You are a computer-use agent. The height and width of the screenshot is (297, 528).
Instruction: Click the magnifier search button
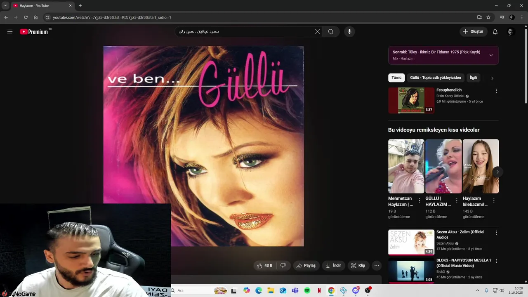pos(331,32)
